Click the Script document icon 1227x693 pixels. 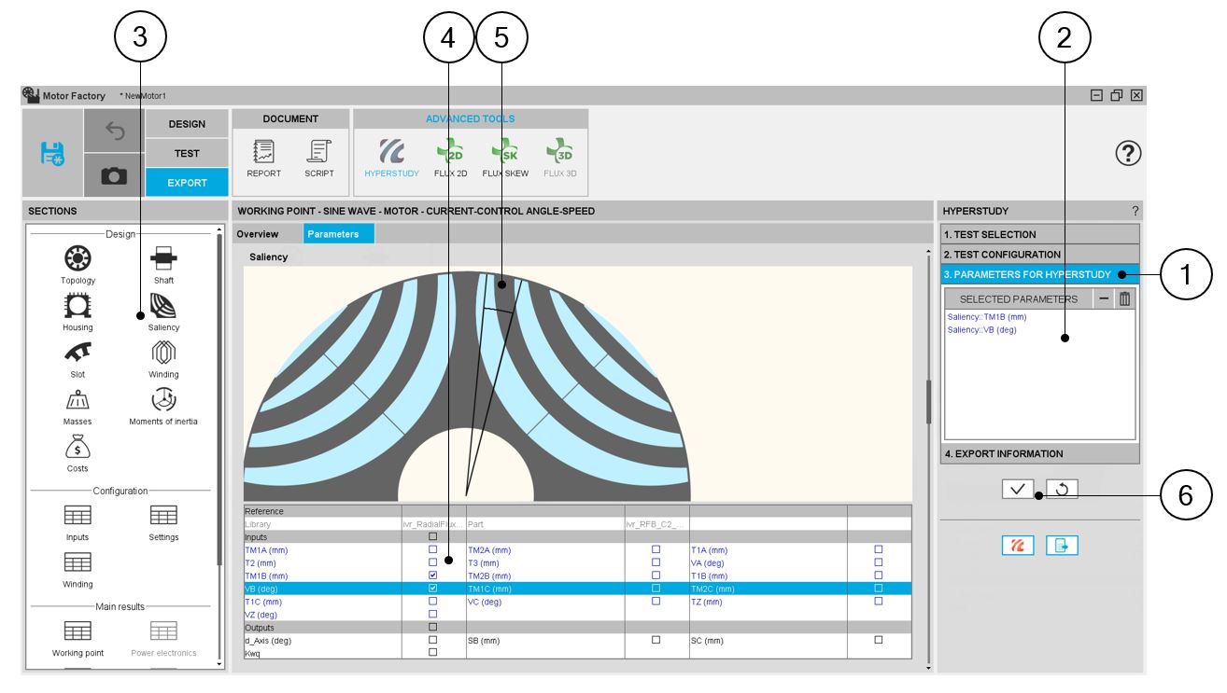tap(319, 156)
